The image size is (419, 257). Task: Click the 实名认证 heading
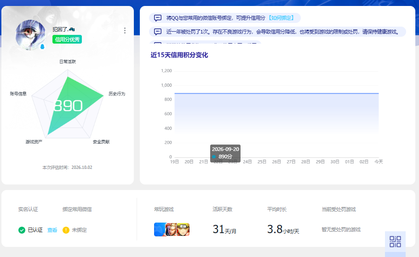(28, 209)
